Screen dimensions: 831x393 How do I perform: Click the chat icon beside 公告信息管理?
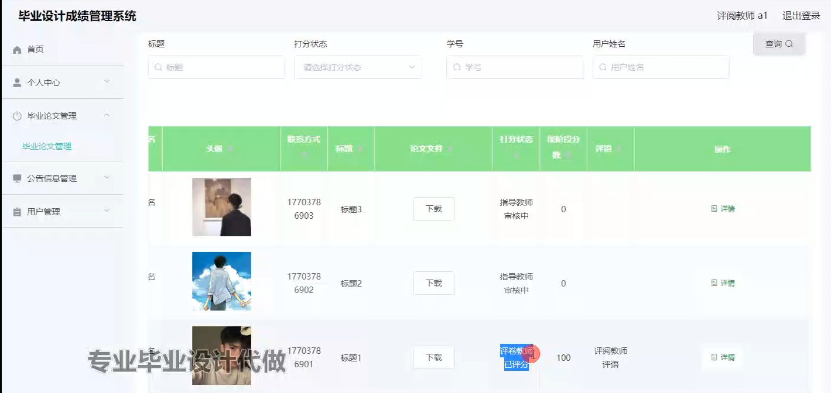click(16, 178)
